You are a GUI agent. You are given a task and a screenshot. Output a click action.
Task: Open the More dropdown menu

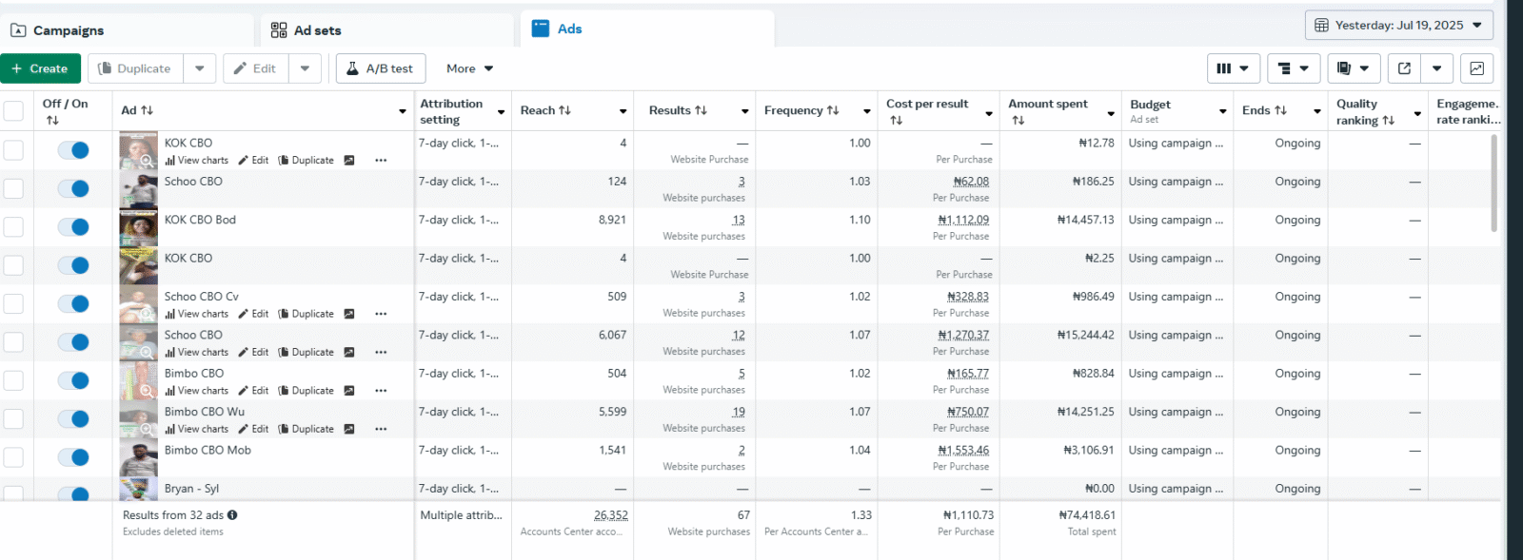(x=469, y=68)
